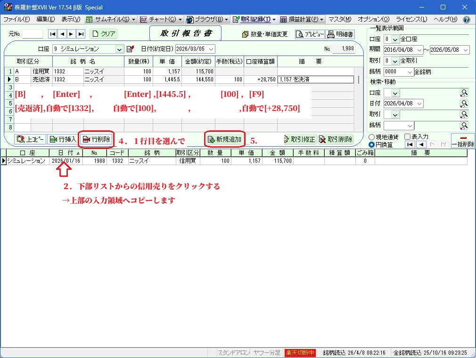476x358 pixels.
Task: Click the account edit icon beside 口座 combo
Action: pos(131,49)
